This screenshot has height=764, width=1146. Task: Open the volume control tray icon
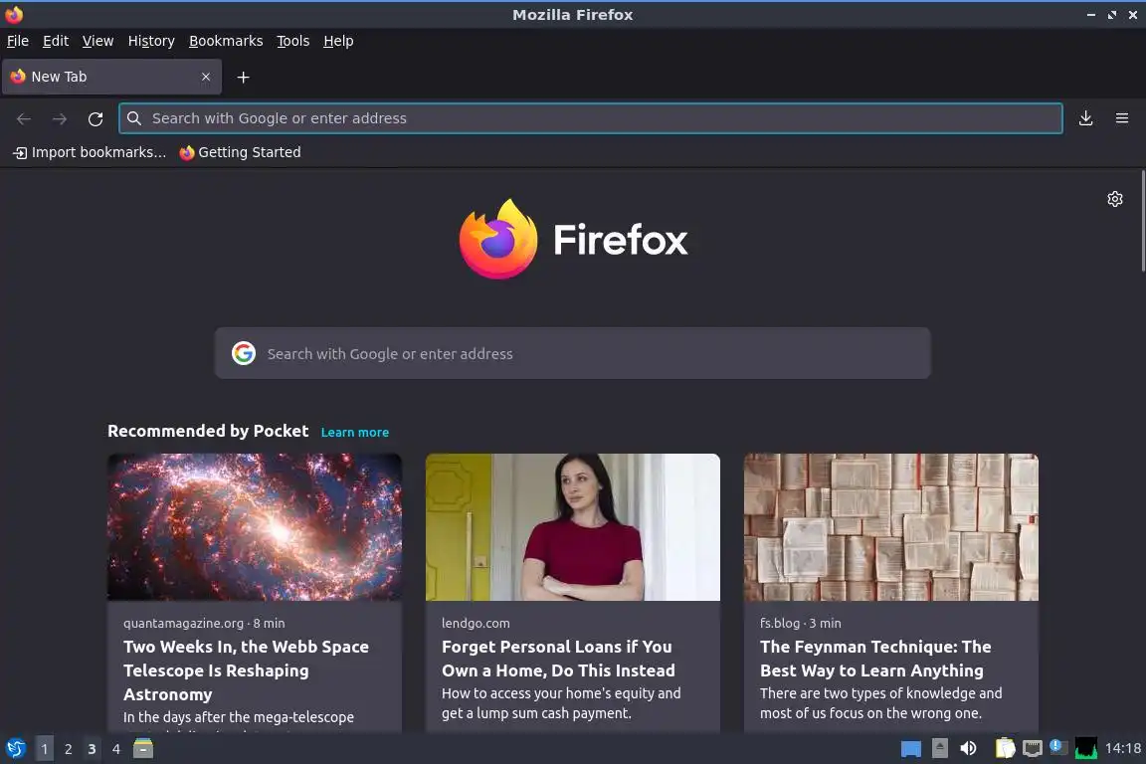pyautogui.click(x=968, y=749)
